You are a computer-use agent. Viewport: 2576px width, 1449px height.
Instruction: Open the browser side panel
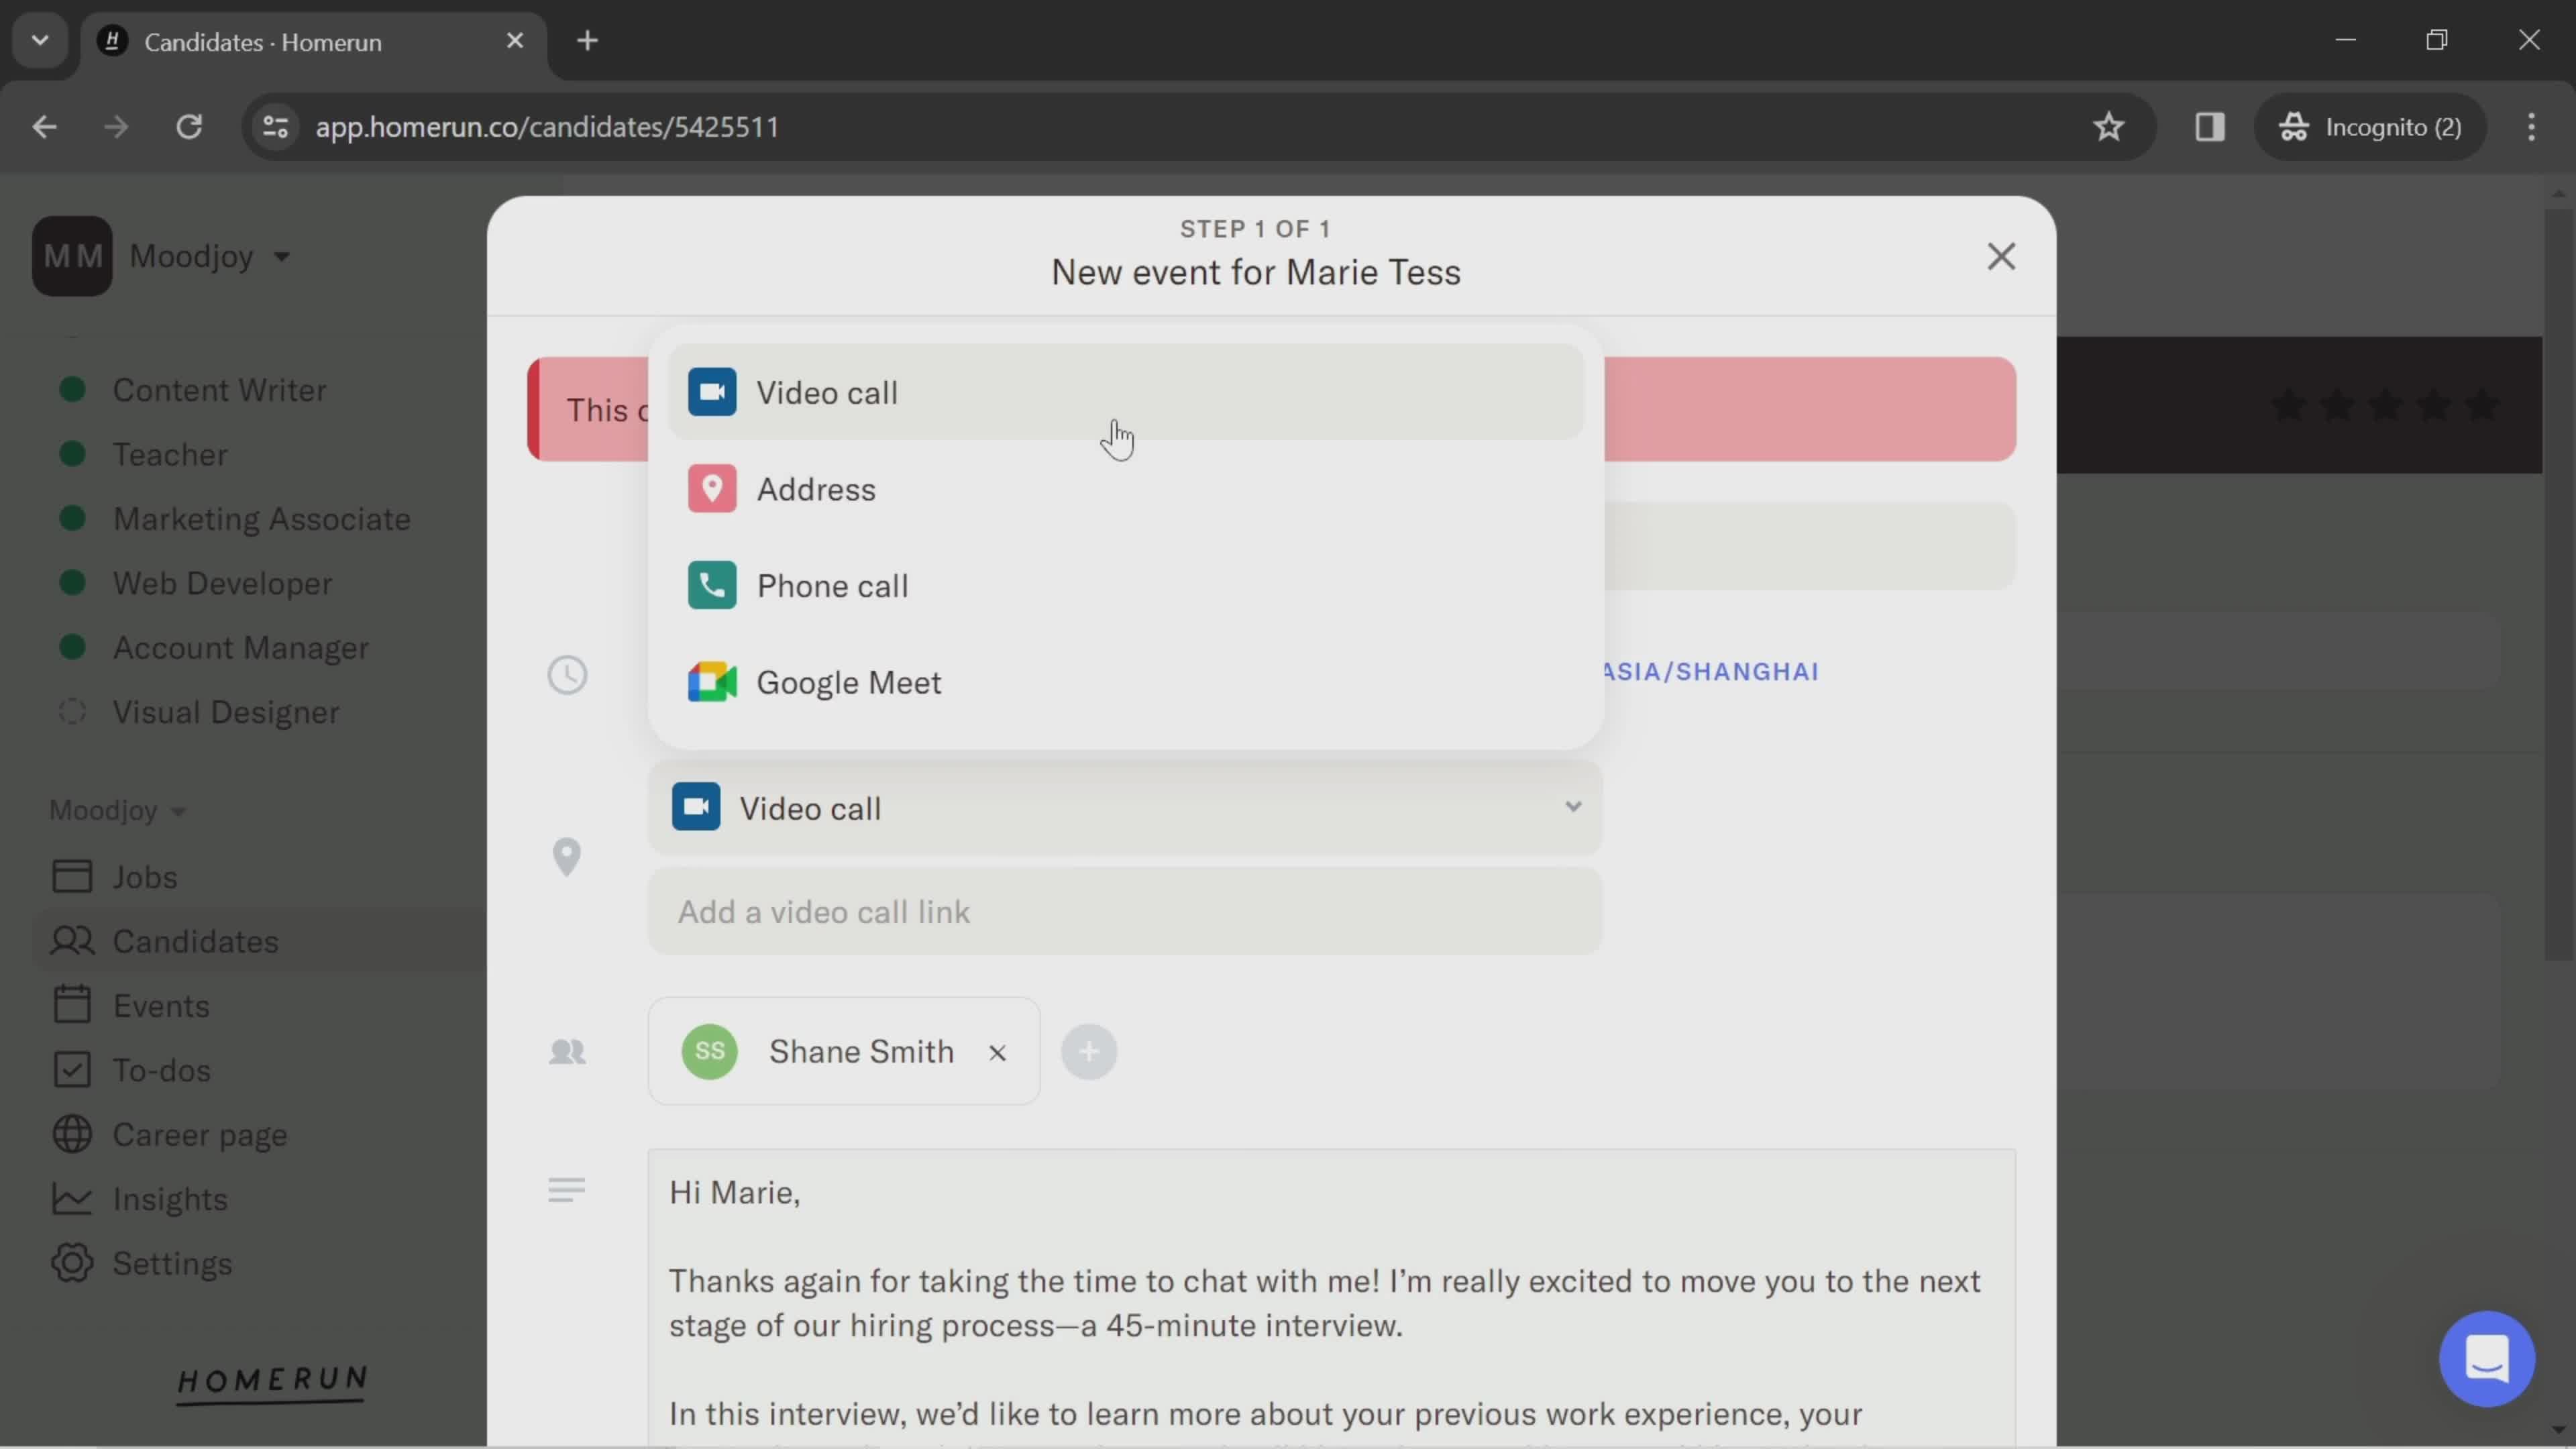tap(2210, 127)
